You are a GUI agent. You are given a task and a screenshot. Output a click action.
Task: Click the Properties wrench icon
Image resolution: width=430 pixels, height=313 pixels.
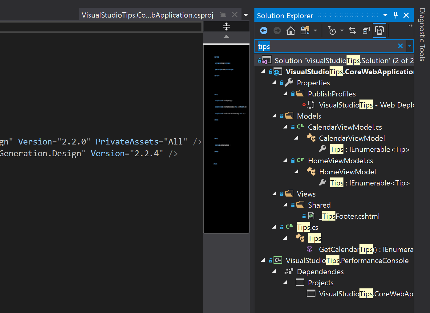point(289,82)
